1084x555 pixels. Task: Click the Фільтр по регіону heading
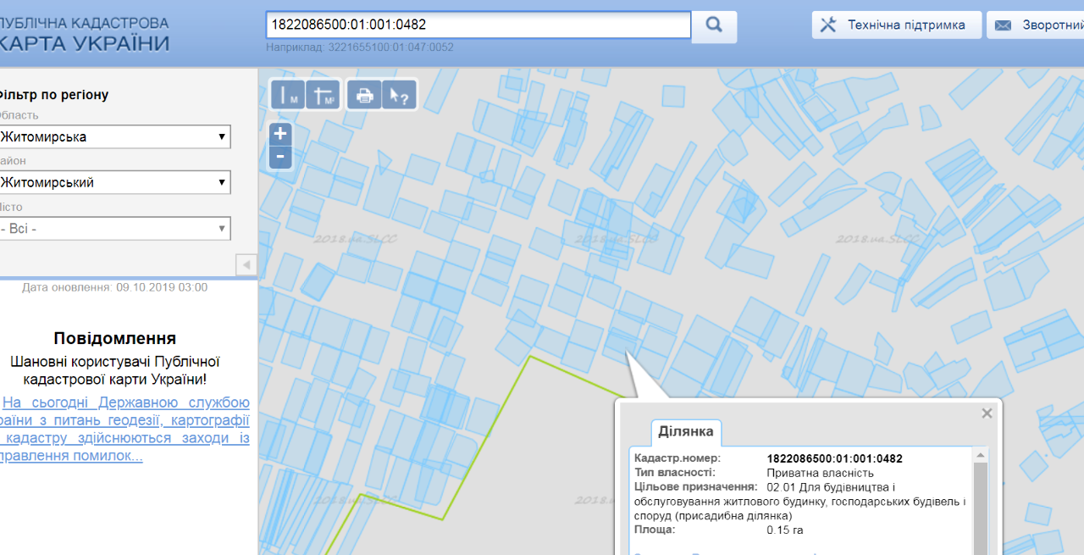tap(53, 94)
